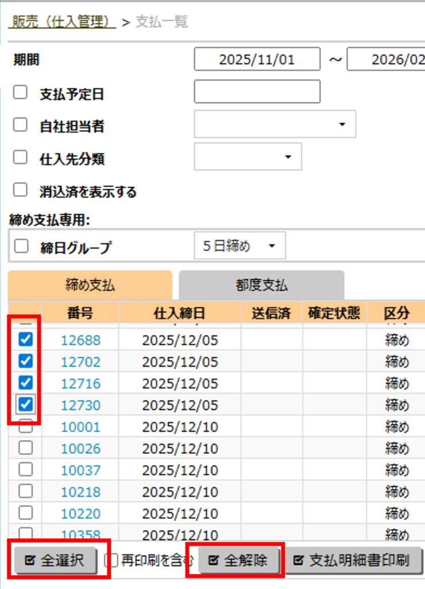The image size is (425, 589).
Task: Enable the 支払予定日 checkbox
Action: tap(21, 93)
